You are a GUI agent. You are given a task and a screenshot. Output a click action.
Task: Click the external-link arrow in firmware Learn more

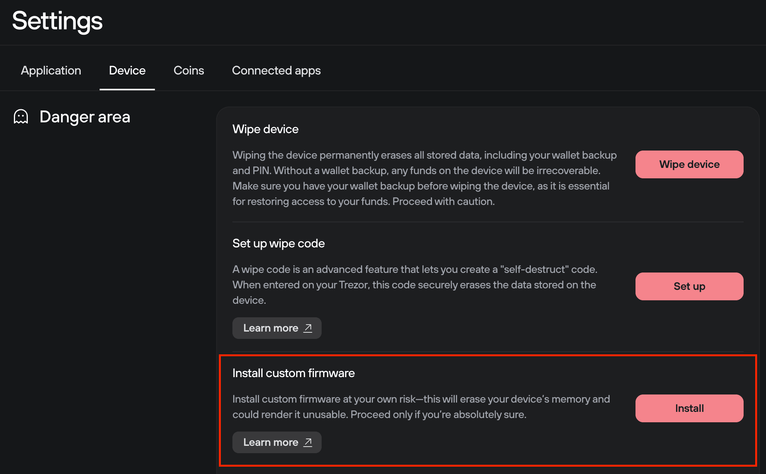pos(307,442)
